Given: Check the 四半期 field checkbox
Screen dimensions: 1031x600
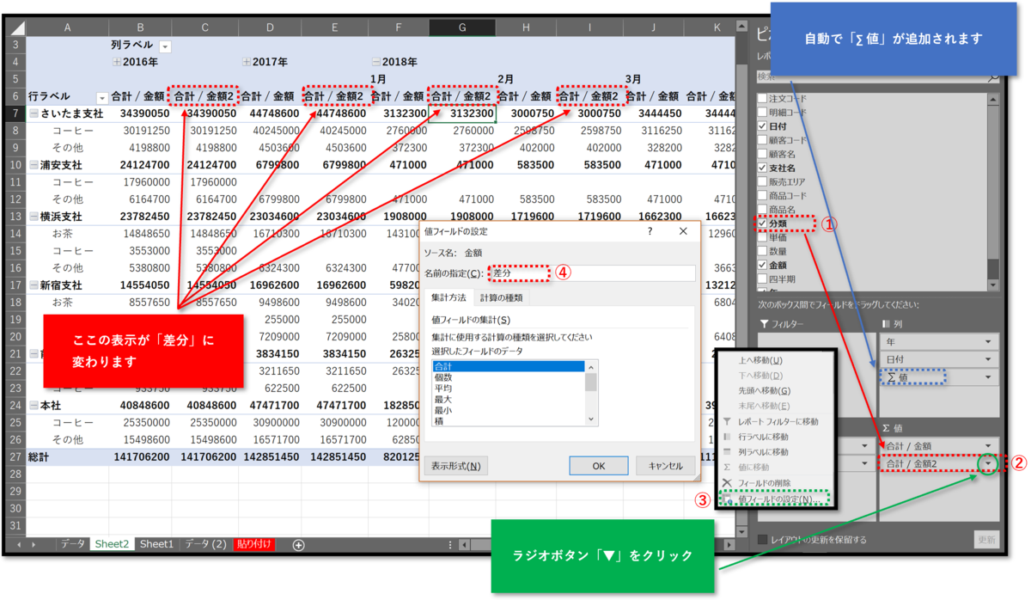Looking at the screenshot, I should tap(762, 279).
